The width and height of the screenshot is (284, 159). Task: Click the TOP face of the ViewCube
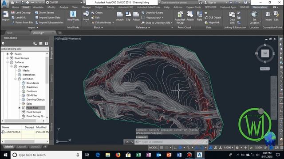265,53
